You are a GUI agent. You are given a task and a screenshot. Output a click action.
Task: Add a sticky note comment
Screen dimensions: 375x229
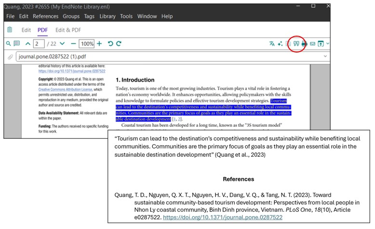coord(17,44)
